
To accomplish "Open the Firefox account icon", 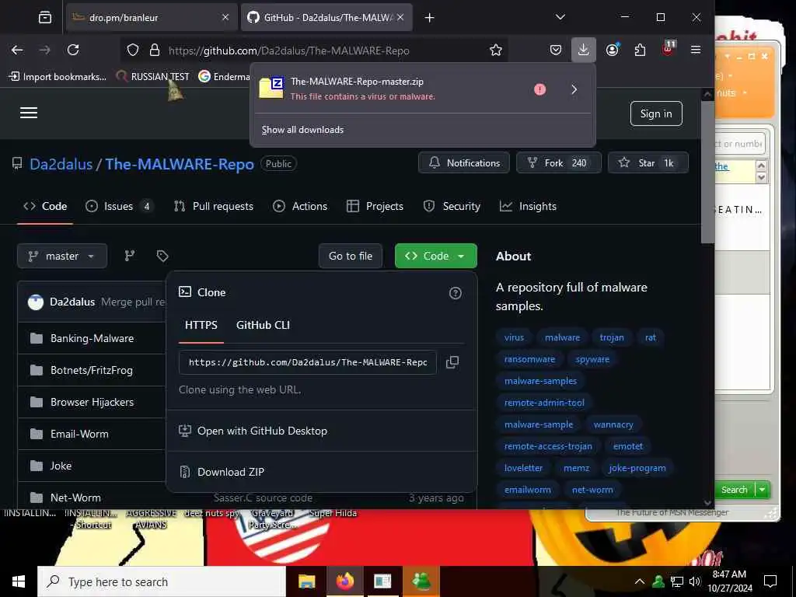I will (x=613, y=50).
